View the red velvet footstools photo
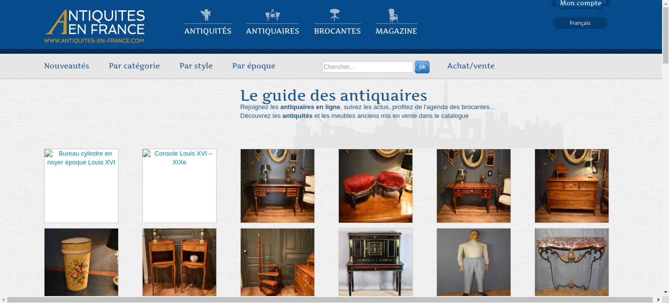 tap(375, 186)
